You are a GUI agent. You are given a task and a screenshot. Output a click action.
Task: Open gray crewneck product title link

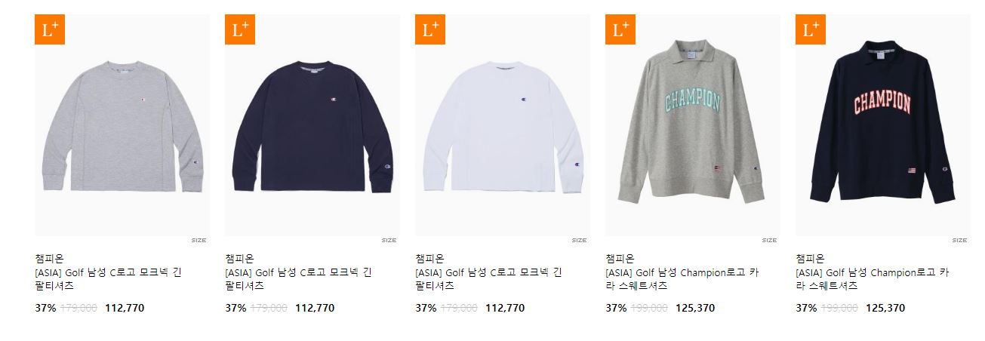pyautogui.click(x=108, y=279)
